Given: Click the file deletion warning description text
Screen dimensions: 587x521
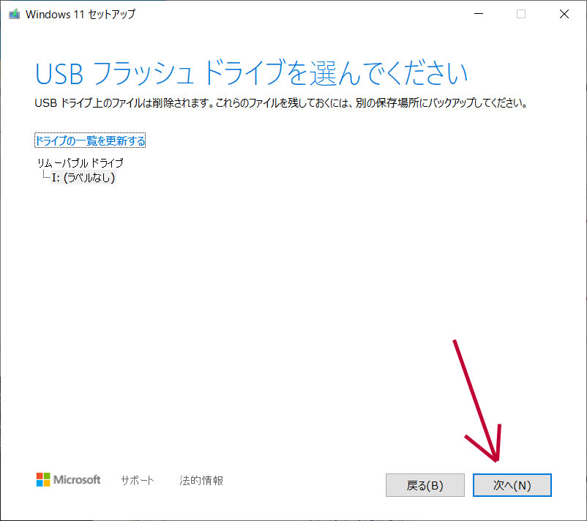Looking at the screenshot, I should click(x=281, y=103).
